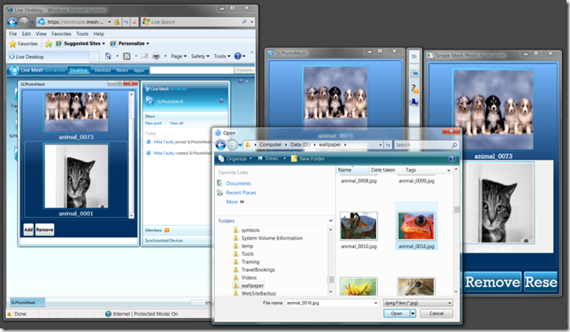
Task: Click the Read Mail envelope icon
Action: coord(144,56)
